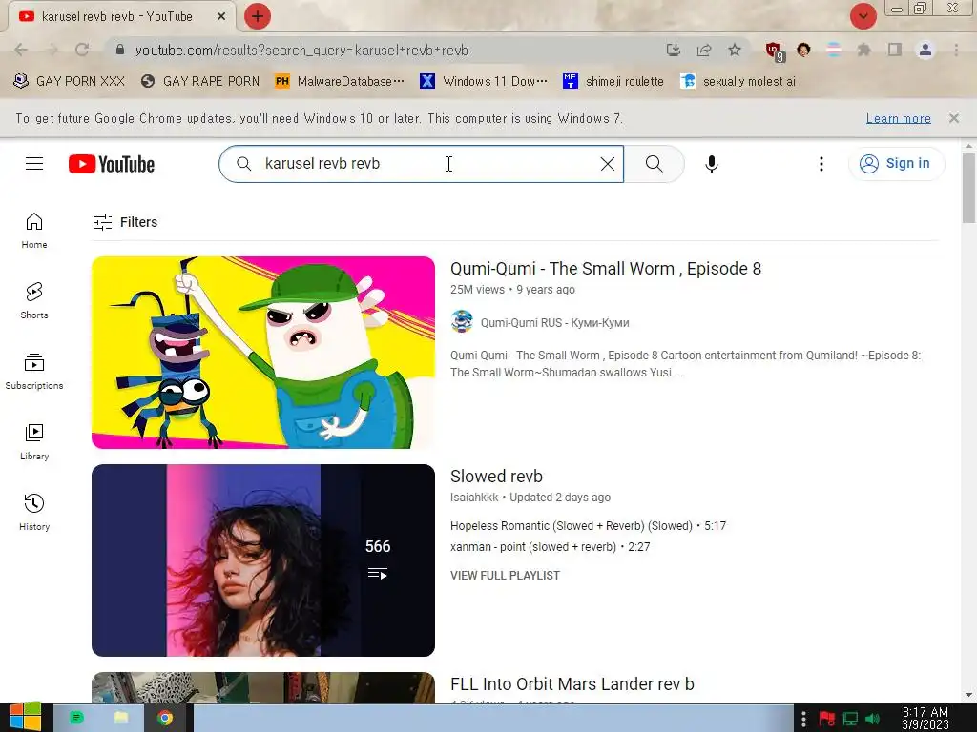The width and height of the screenshot is (977, 732).
Task: Open Subscriptions from the sidebar
Action: tap(34, 372)
